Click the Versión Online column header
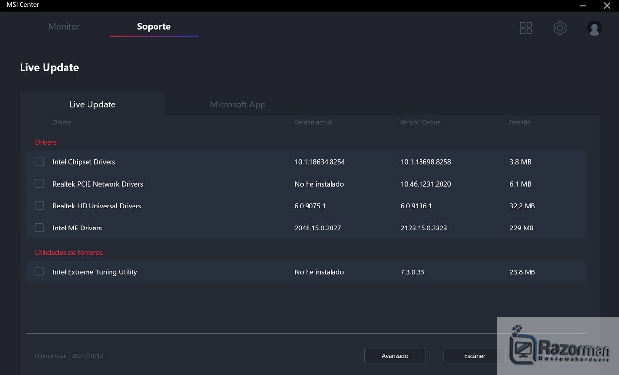The image size is (619, 375). click(x=421, y=122)
